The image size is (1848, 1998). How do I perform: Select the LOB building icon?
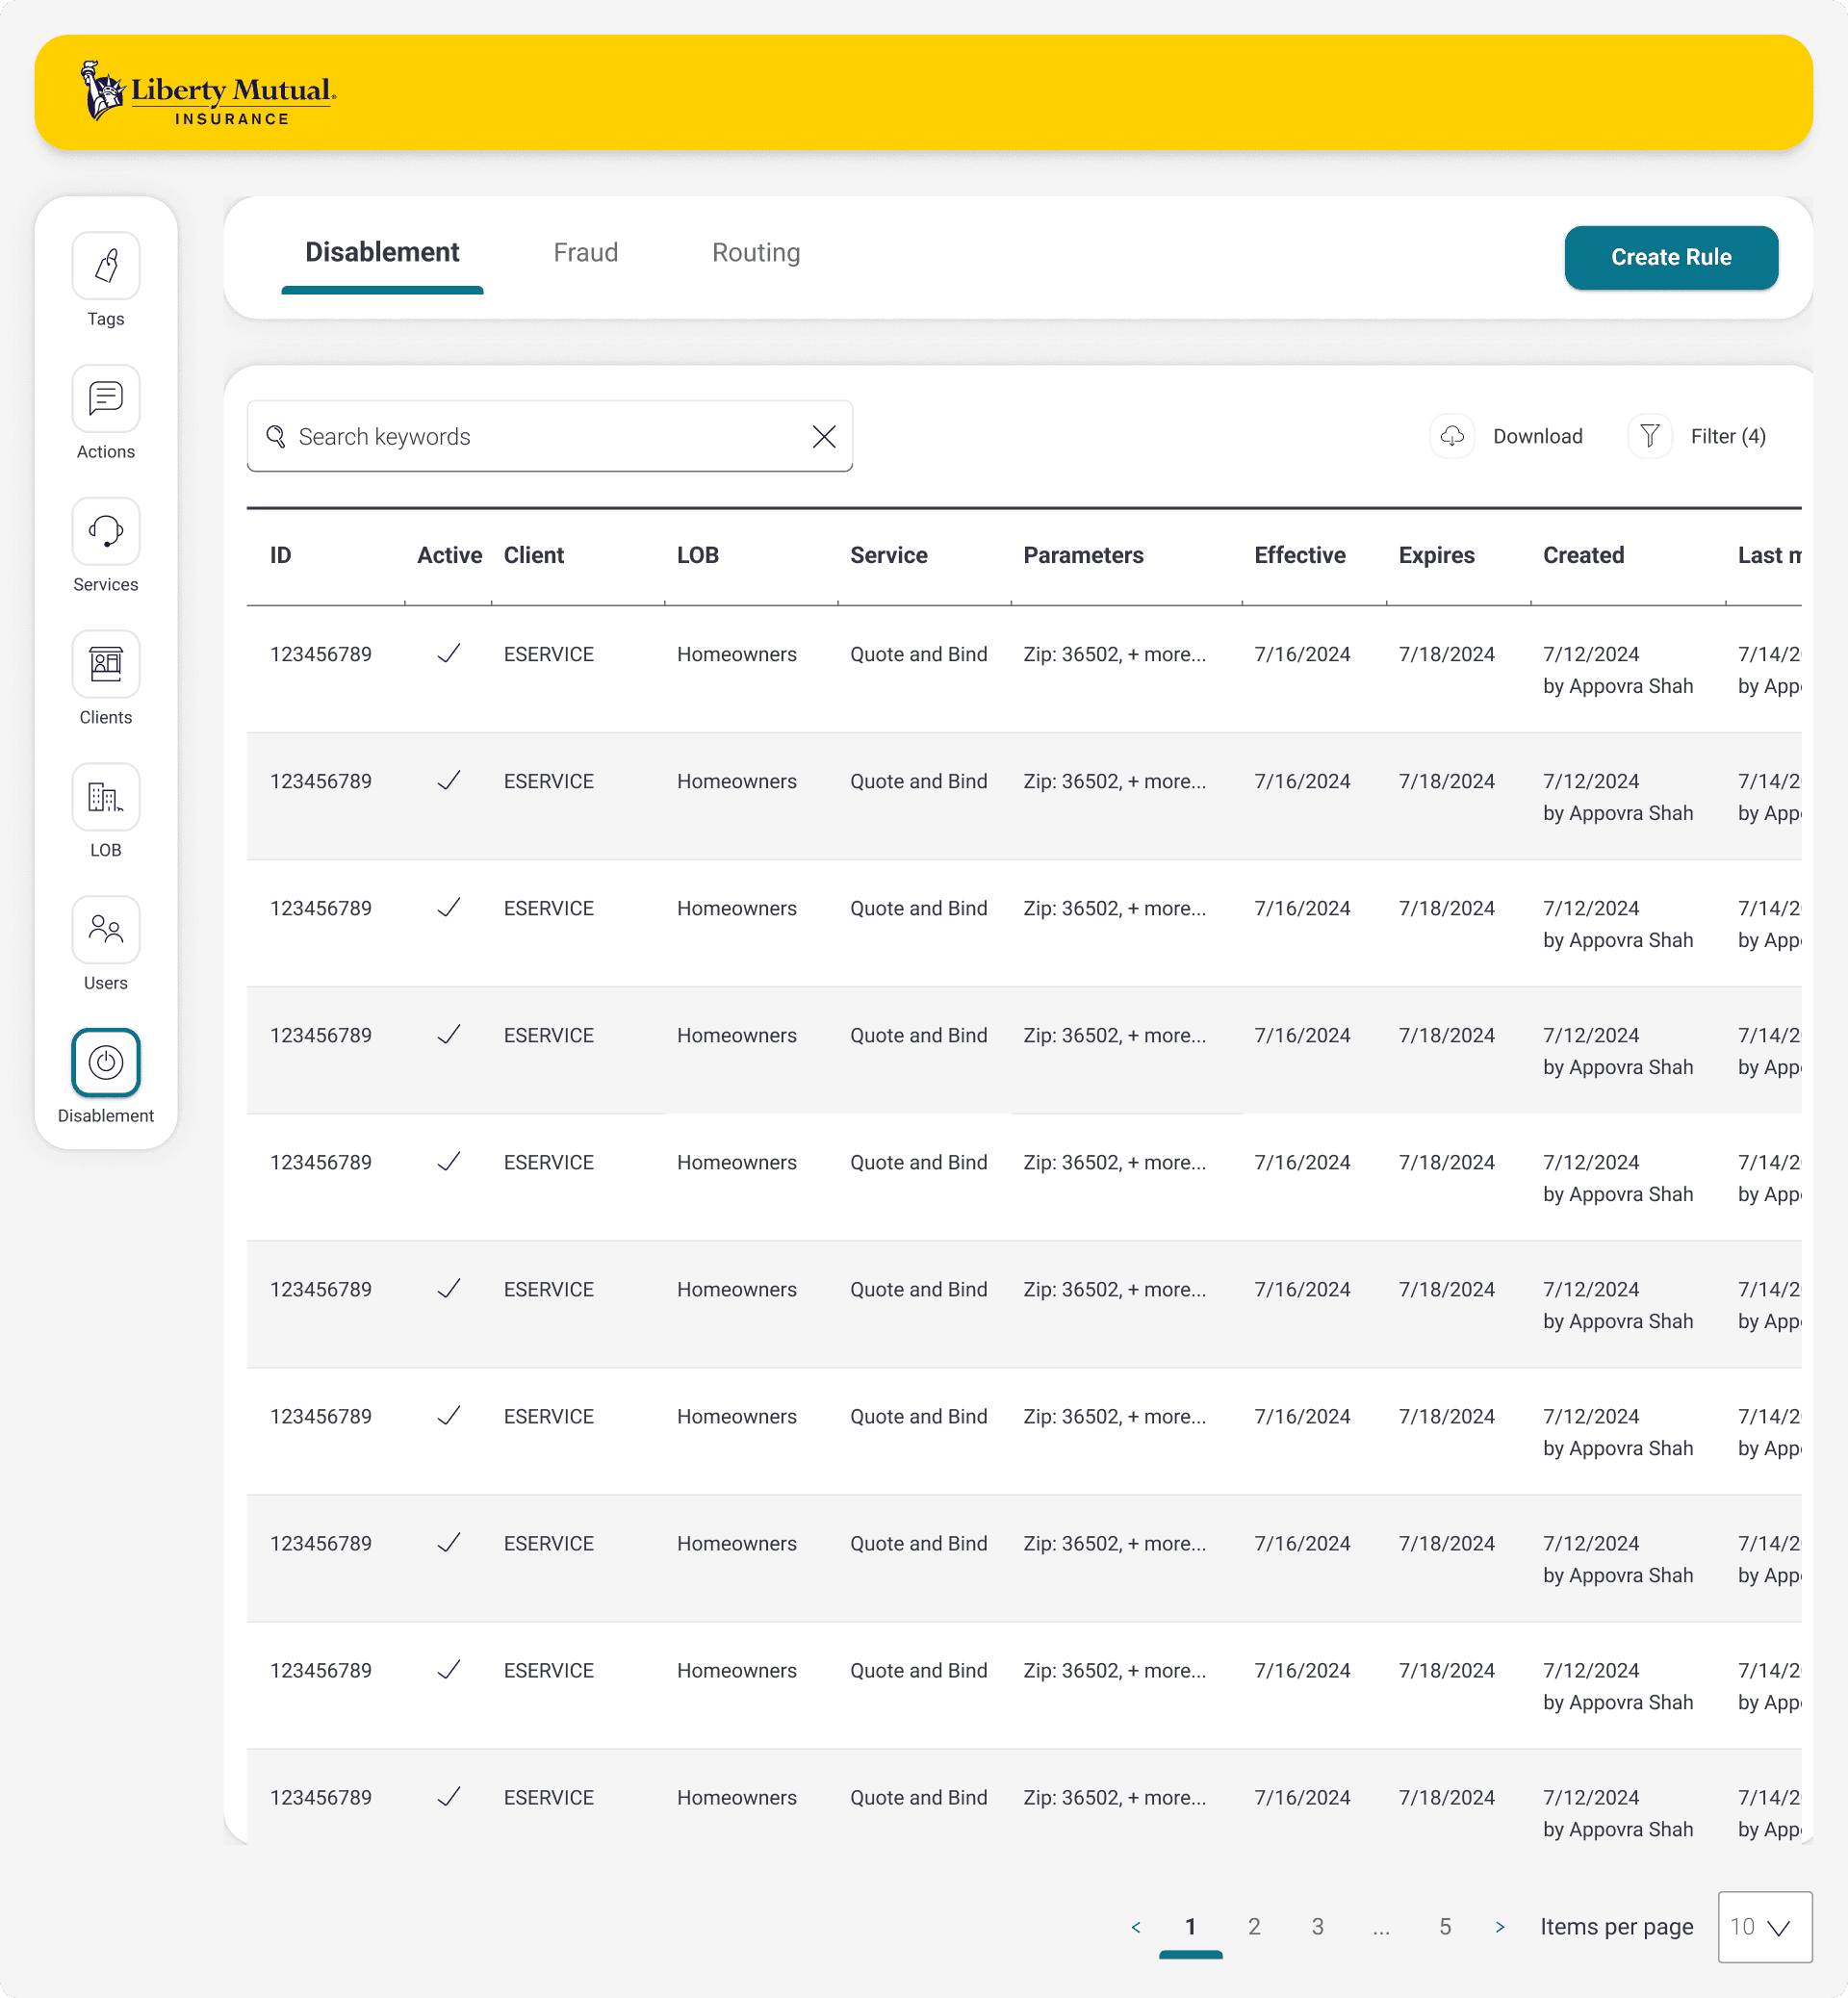point(106,798)
